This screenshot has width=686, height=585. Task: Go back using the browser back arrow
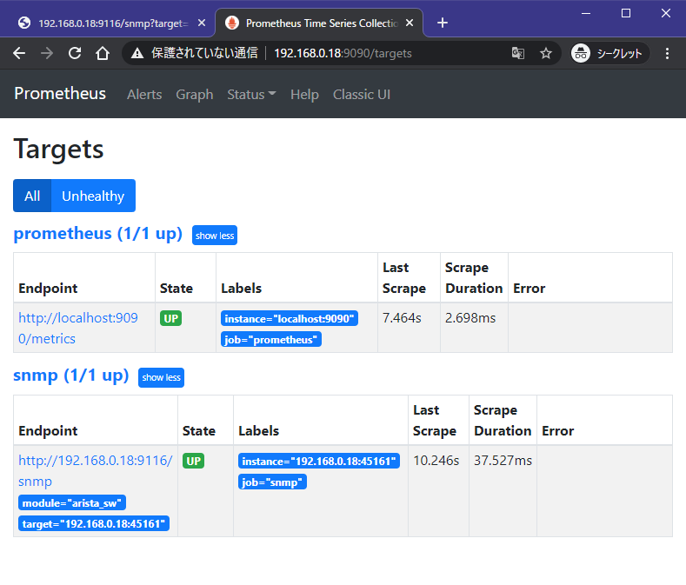click(x=19, y=53)
